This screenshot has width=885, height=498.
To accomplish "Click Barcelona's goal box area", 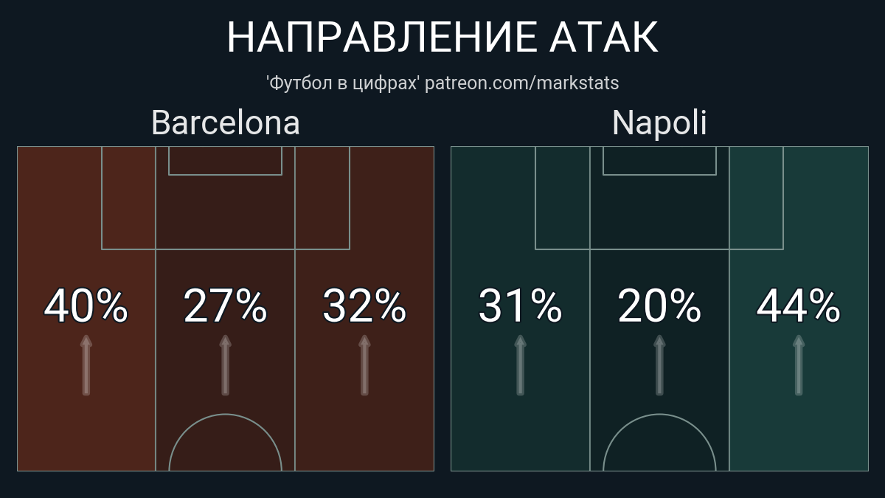I will (x=226, y=161).
